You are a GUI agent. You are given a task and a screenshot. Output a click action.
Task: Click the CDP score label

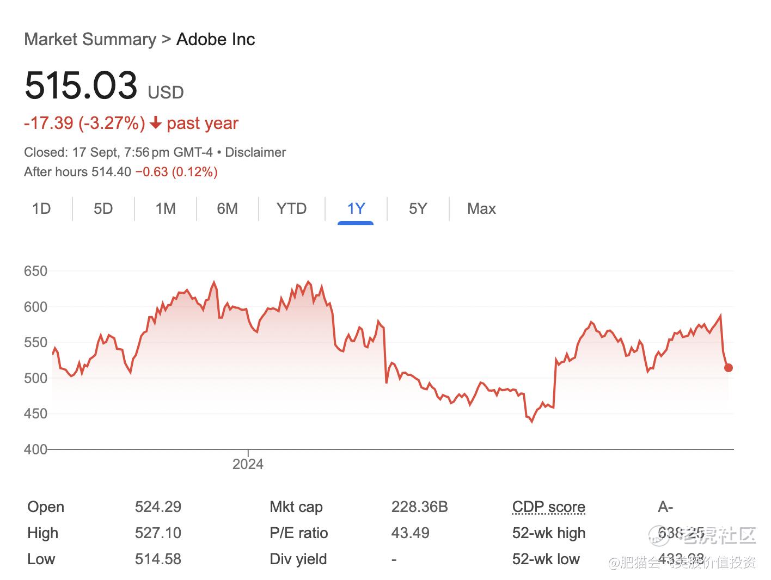coord(549,507)
